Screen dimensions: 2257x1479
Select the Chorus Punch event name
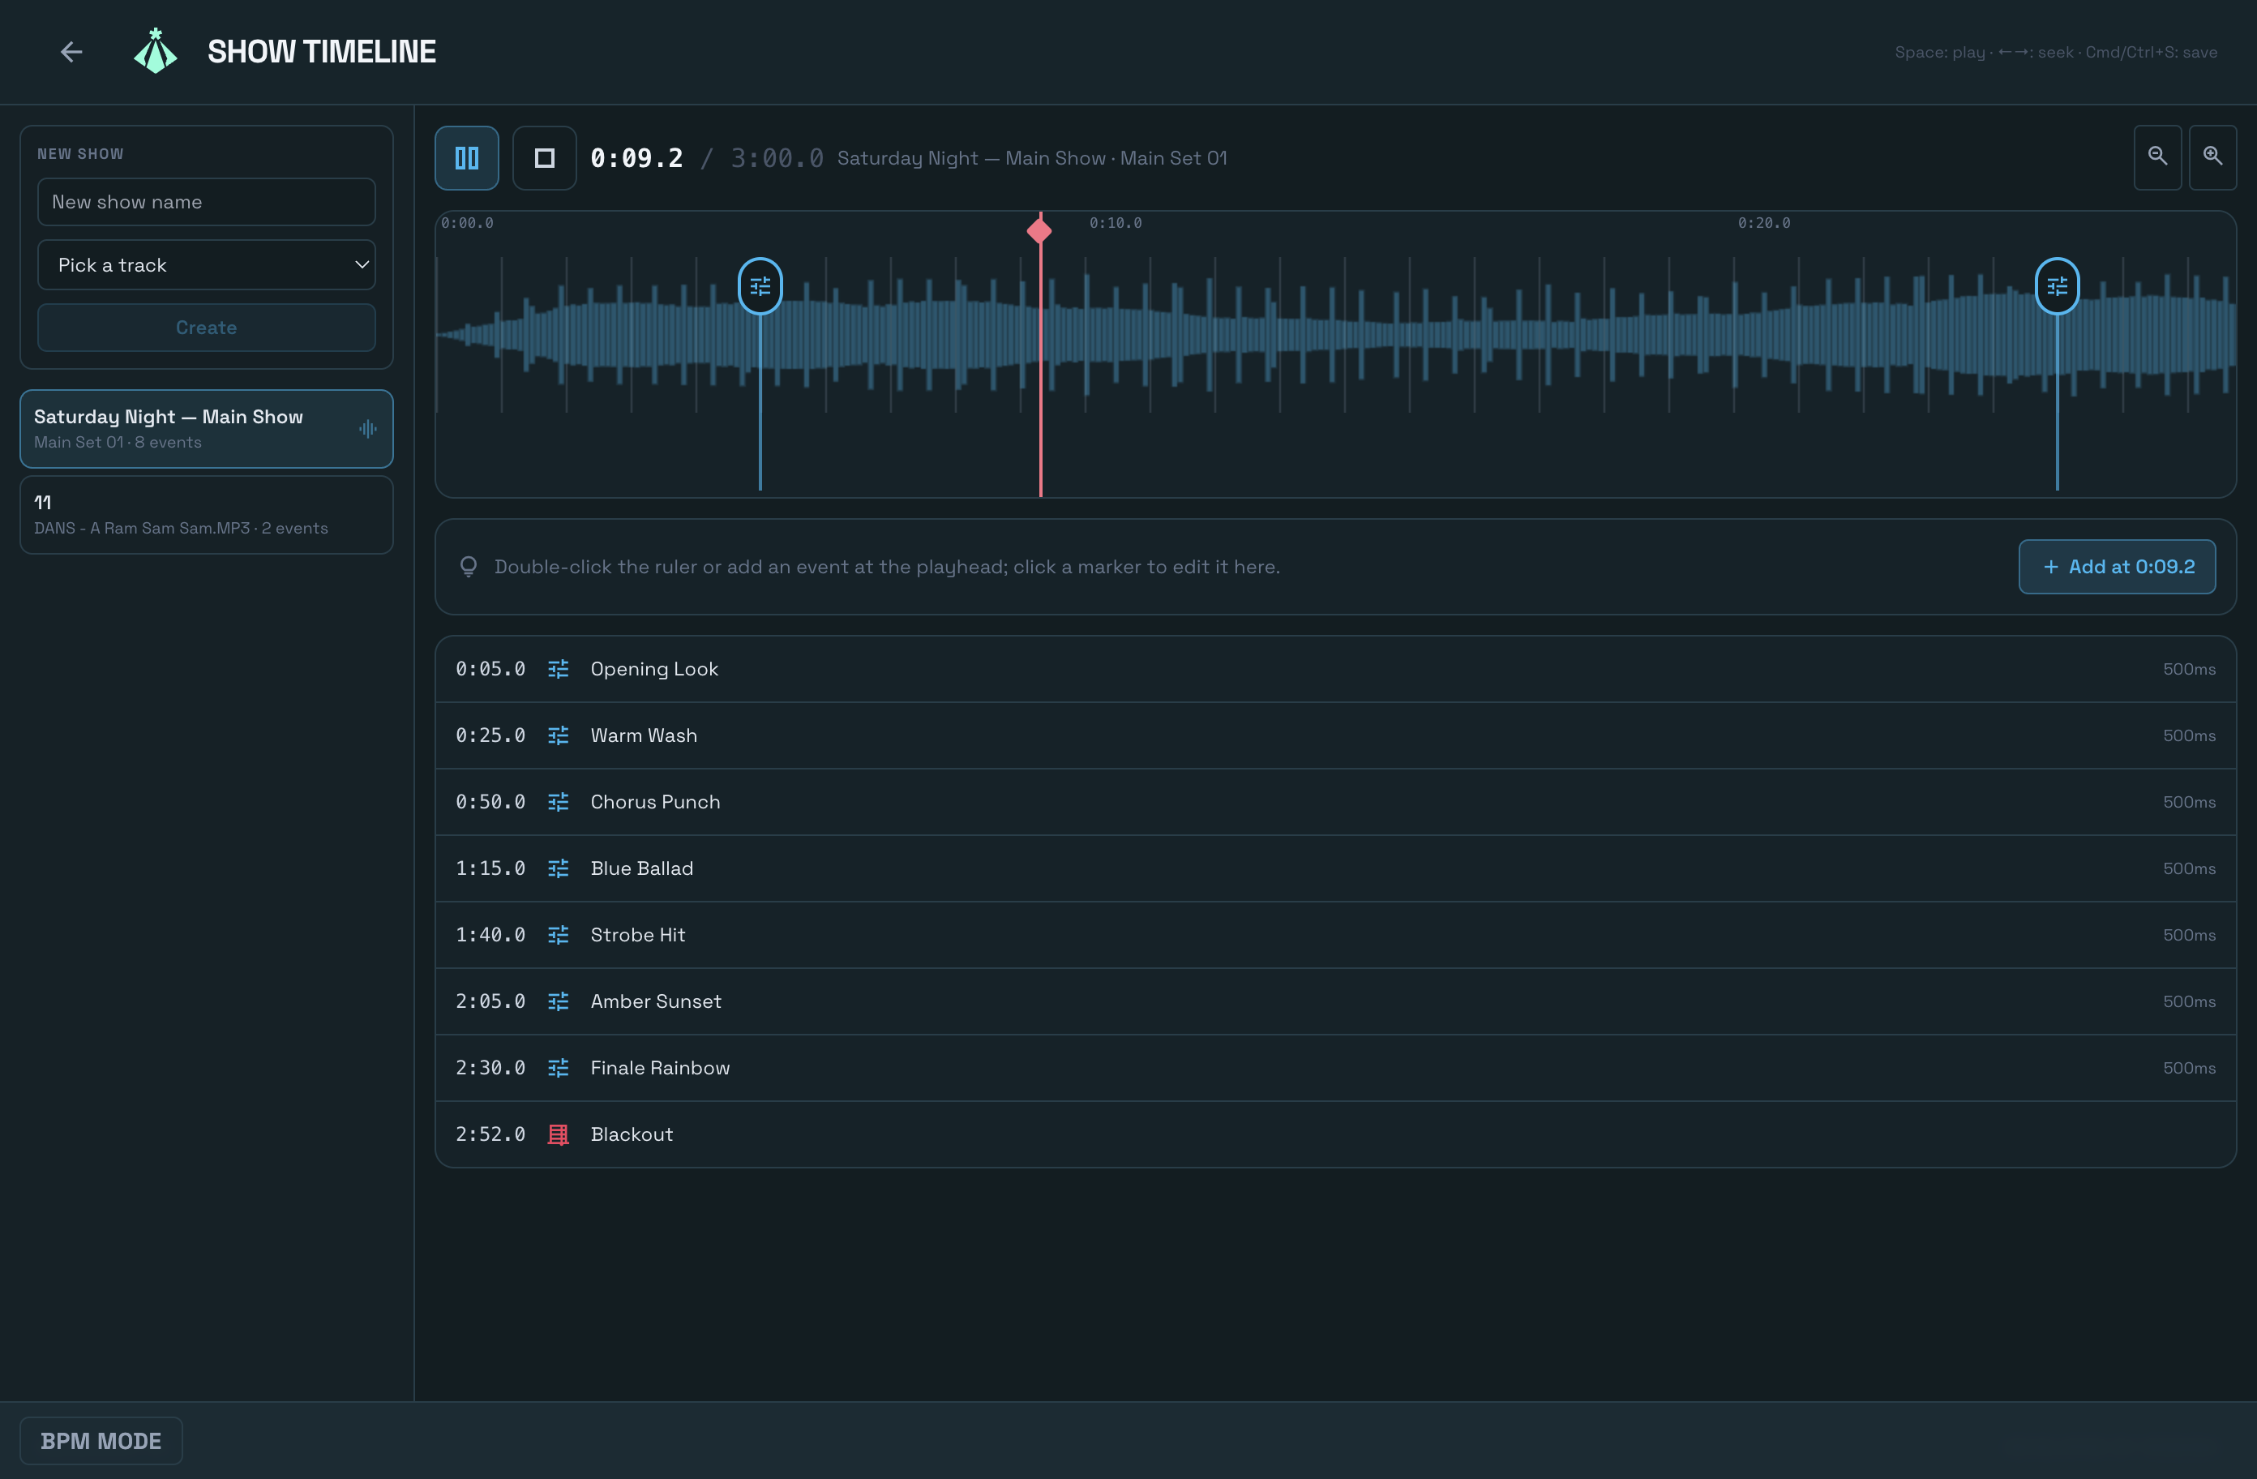coord(655,802)
